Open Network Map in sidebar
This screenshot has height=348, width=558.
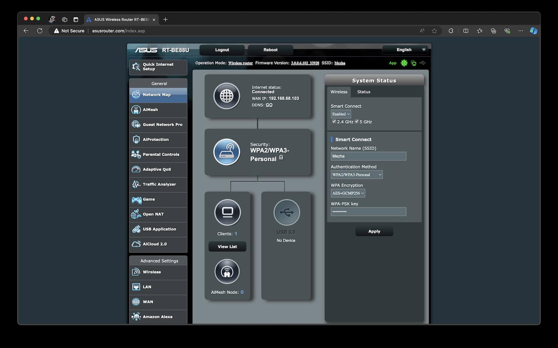158,95
